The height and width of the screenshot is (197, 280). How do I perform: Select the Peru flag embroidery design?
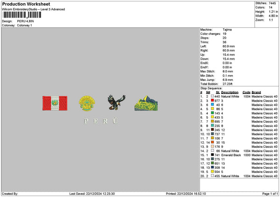pyautogui.click(x=55, y=103)
